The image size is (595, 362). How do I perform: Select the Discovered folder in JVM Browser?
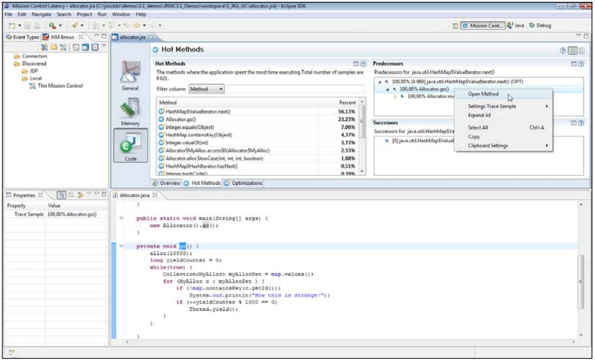(30, 64)
